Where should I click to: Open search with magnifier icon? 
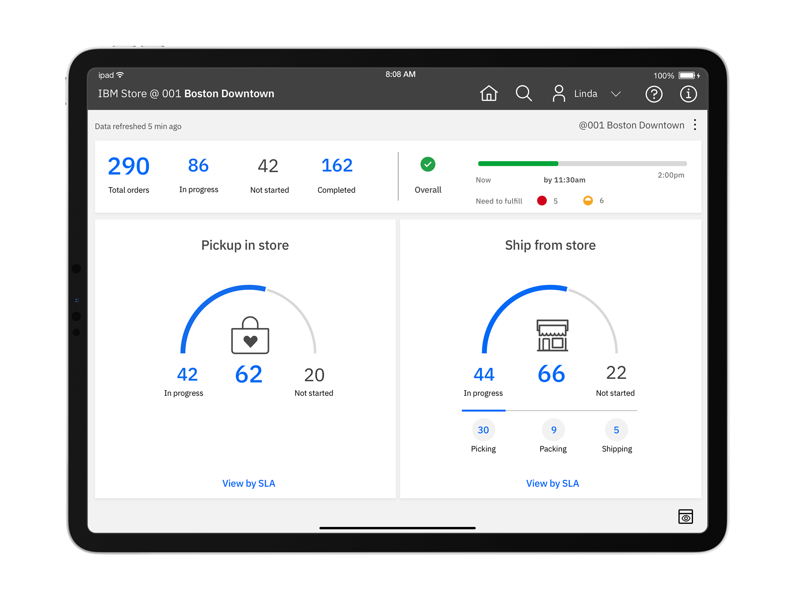pyautogui.click(x=524, y=94)
